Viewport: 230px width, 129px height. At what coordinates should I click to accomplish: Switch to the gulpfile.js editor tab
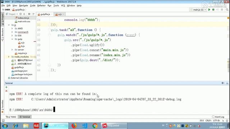(x=45, y=14)
